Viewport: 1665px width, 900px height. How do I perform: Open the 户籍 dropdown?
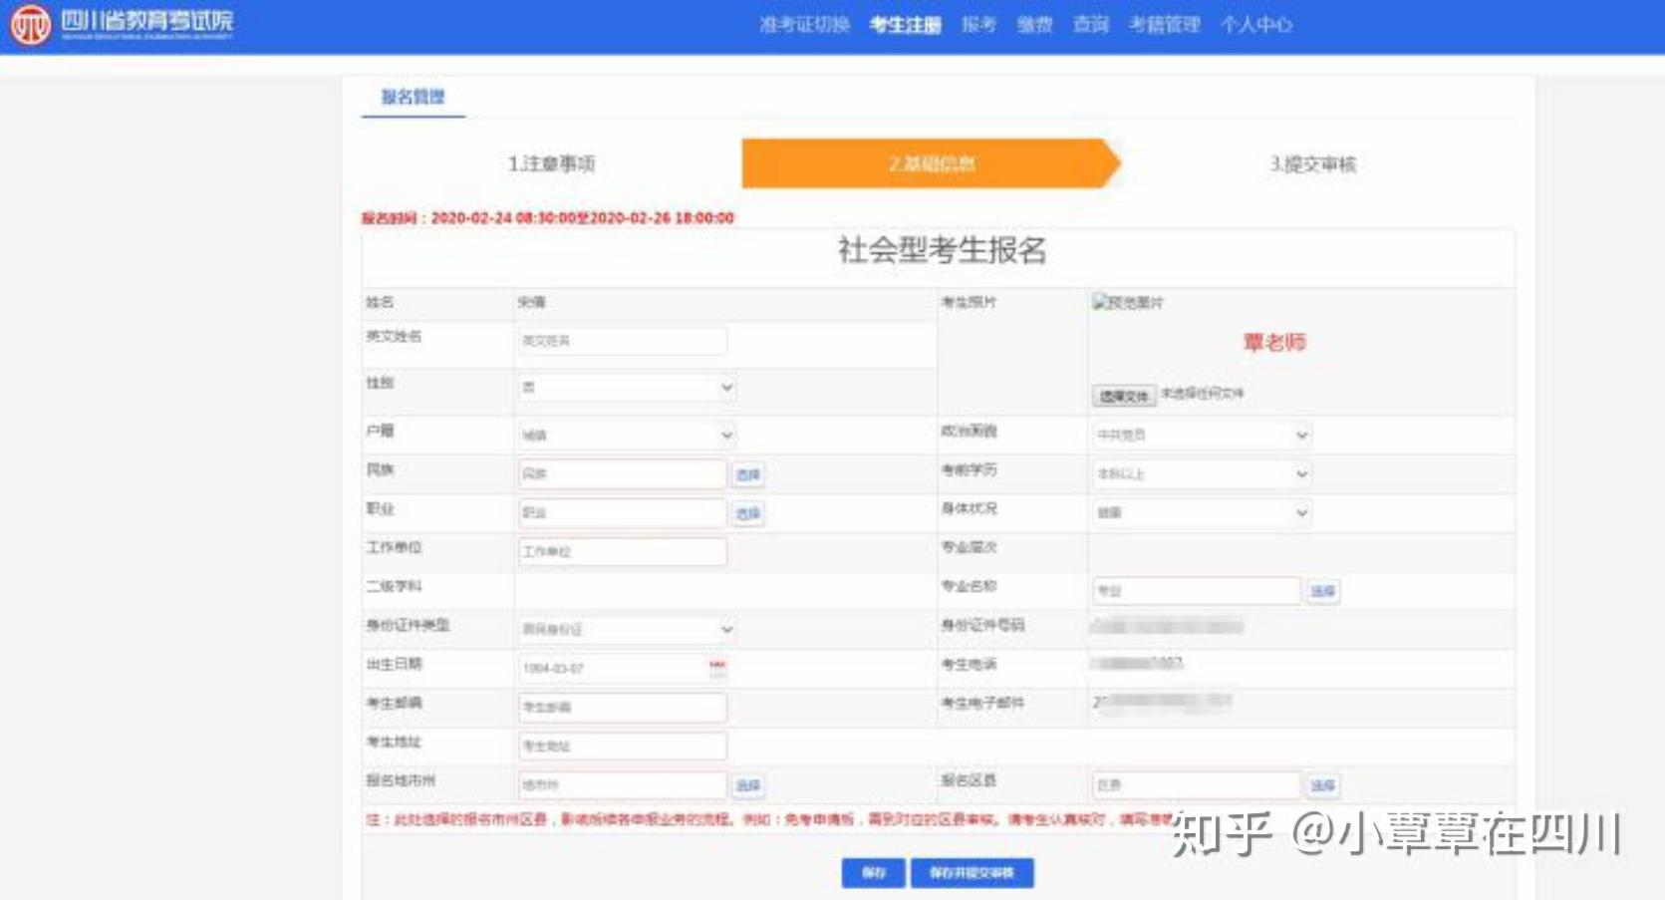[x=627, y=435]
